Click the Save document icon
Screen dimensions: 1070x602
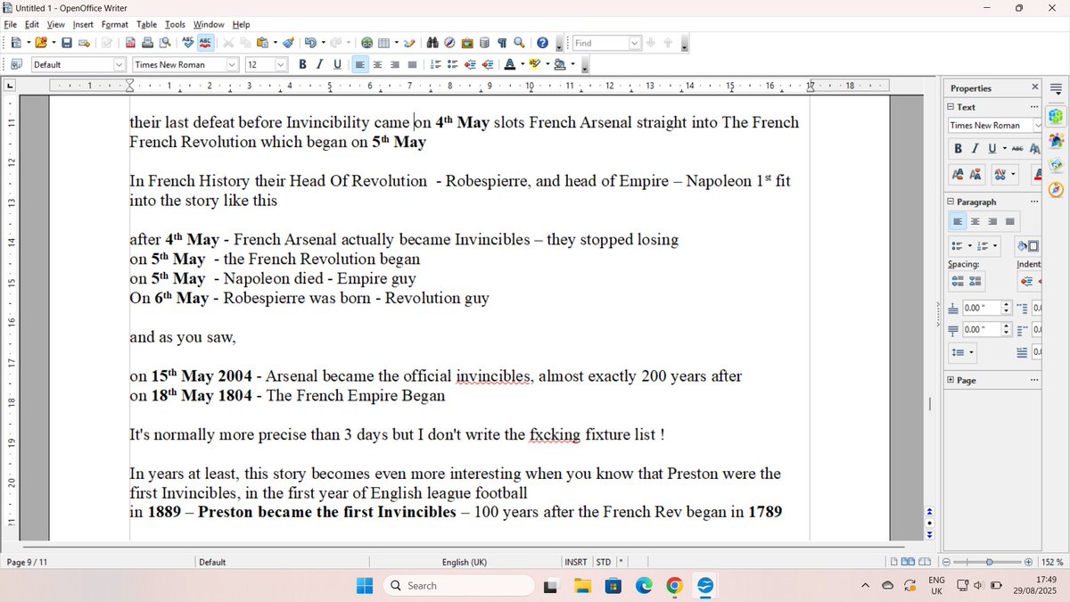tap(67, 43)
